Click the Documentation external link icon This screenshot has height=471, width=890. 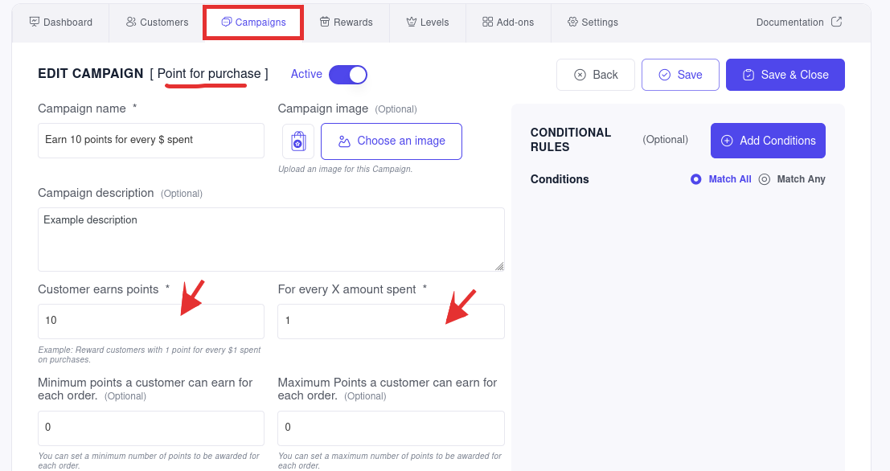(x=836, y=22)
